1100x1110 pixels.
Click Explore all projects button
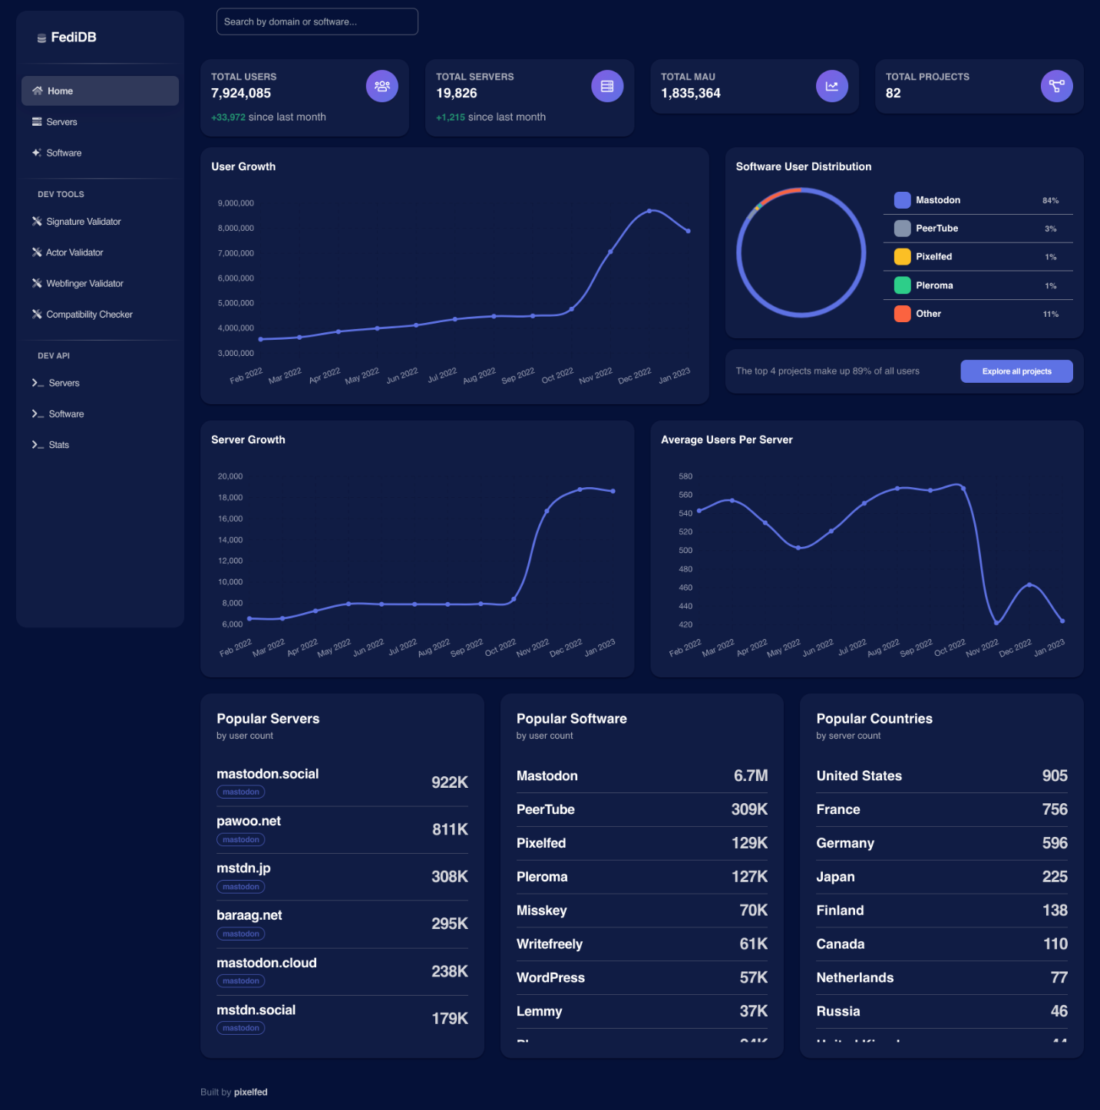1016,371
